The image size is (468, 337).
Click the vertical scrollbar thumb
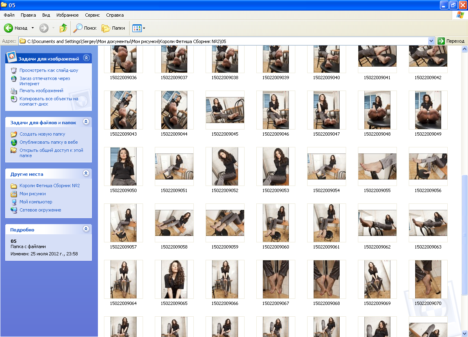[x=464, y=235]
